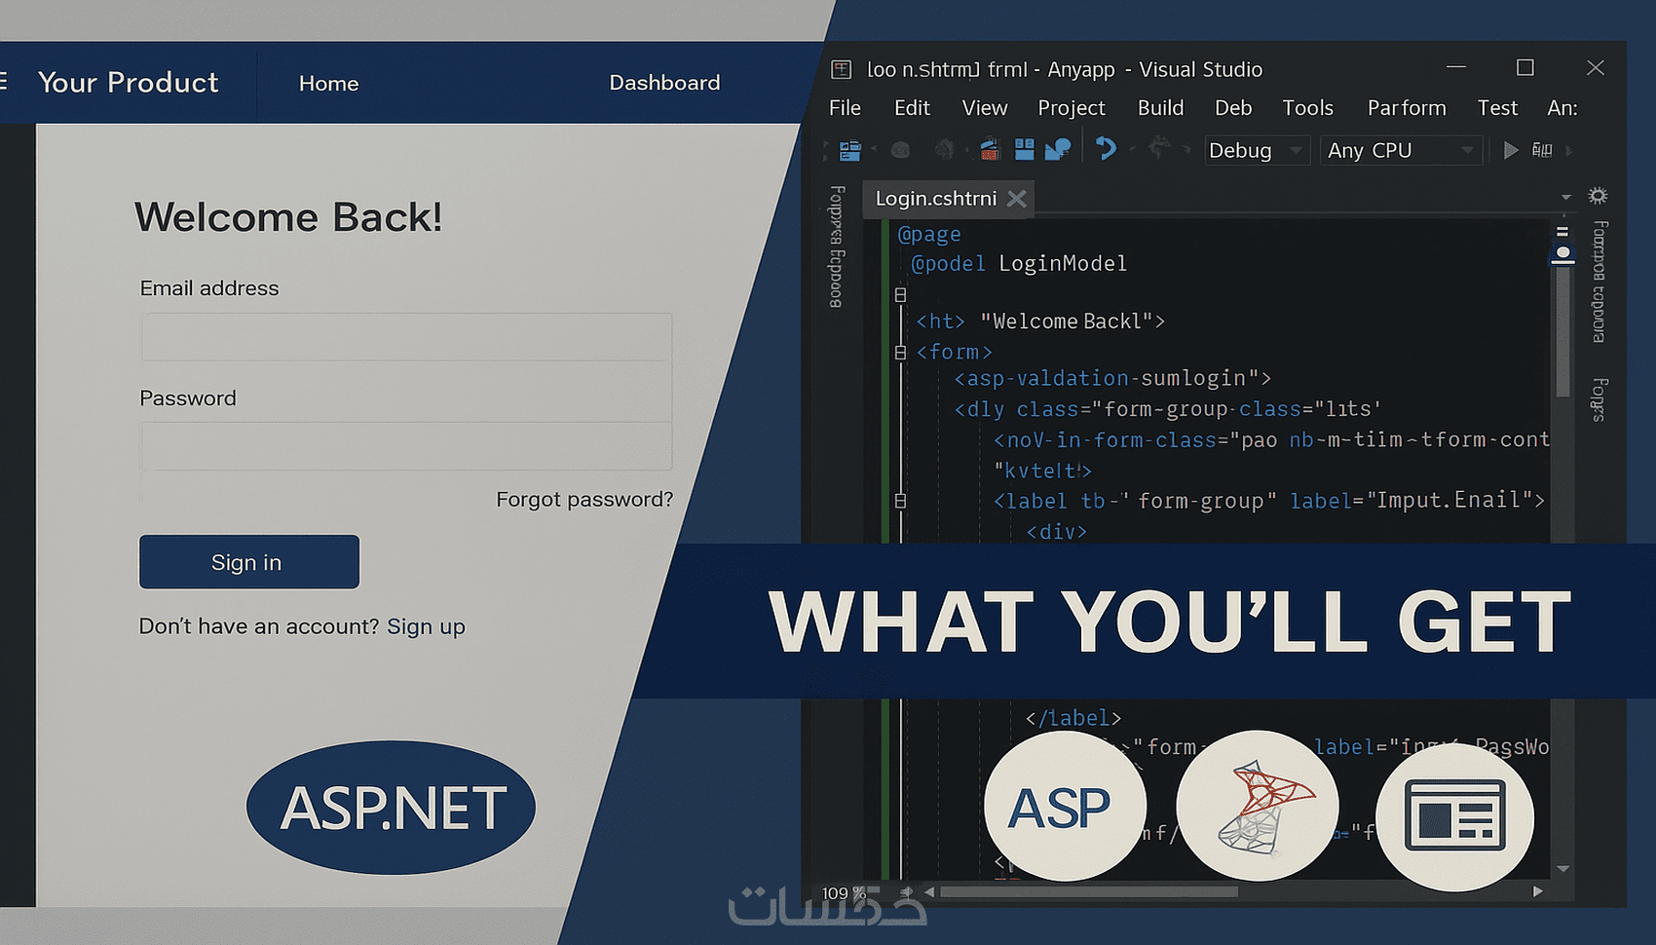Maximize the Visual Studio window
The image size is (1656, 945).
1525,67
